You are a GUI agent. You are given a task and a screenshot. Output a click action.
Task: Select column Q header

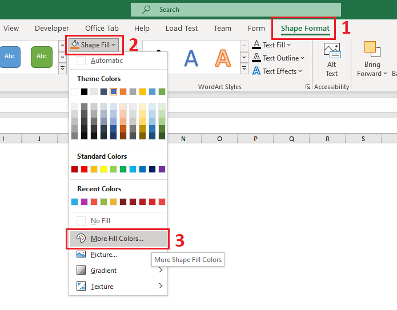click(292, 139)
